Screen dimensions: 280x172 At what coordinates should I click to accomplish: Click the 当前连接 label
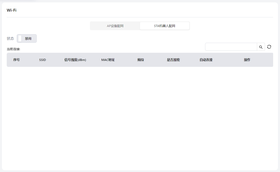point(14,49)
